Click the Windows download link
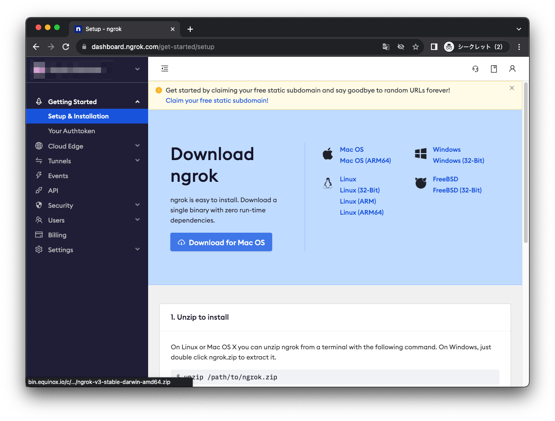555x421 pixels. [447, 149]
